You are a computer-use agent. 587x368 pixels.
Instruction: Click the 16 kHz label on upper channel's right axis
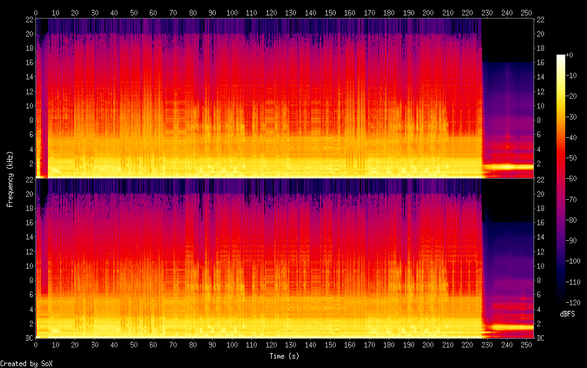click(540, 63)
